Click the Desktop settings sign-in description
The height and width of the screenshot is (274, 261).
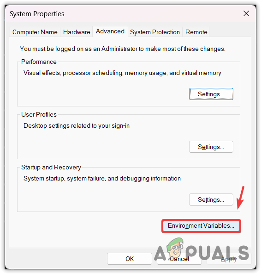click(x=77, y=125)
